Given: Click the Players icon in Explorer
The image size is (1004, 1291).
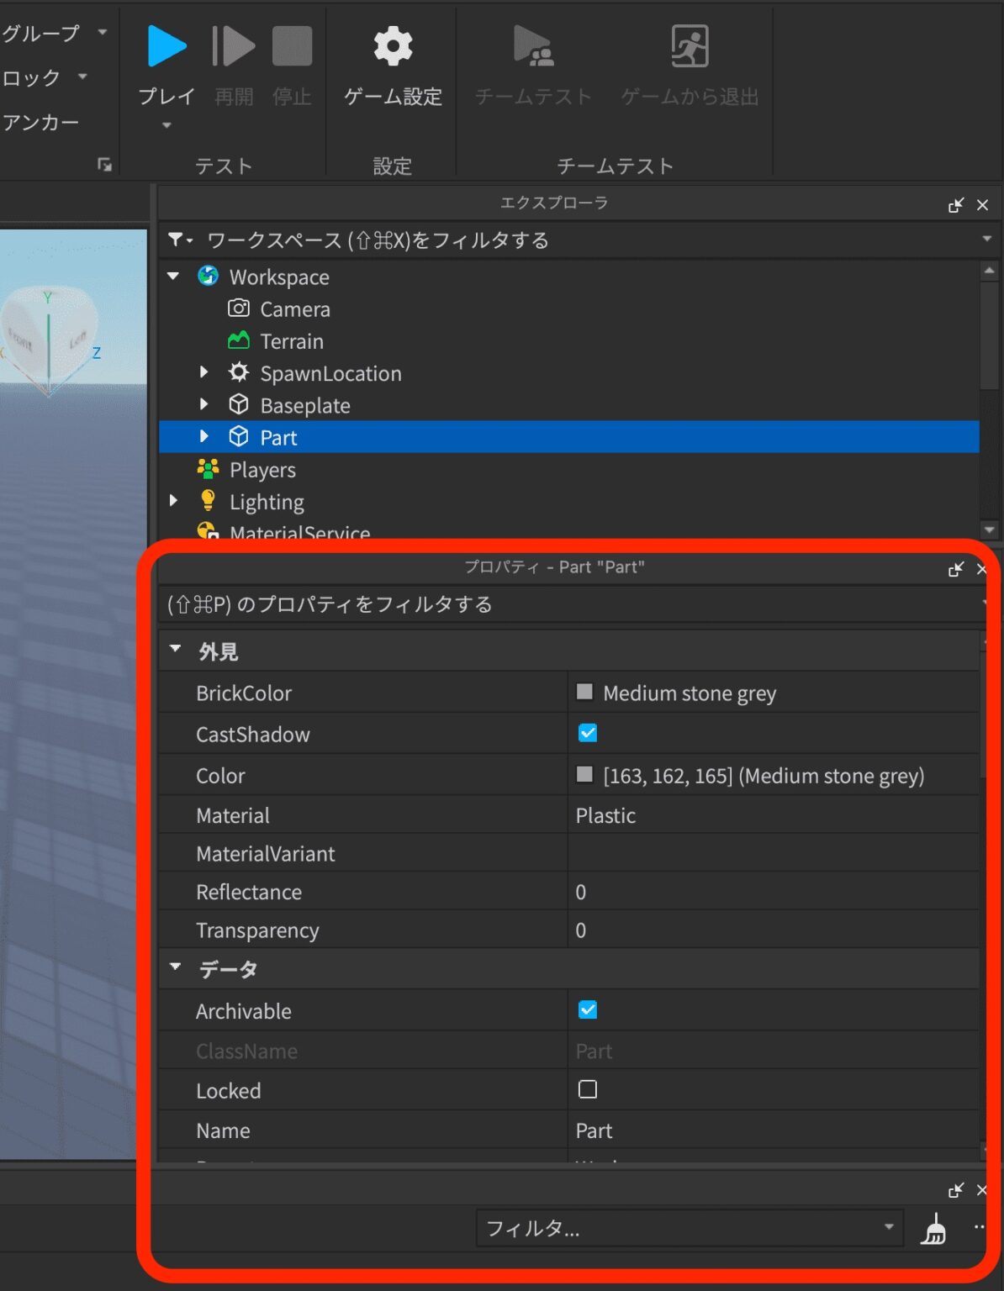Looking at the screenshot, I should (x=208, y=469).
